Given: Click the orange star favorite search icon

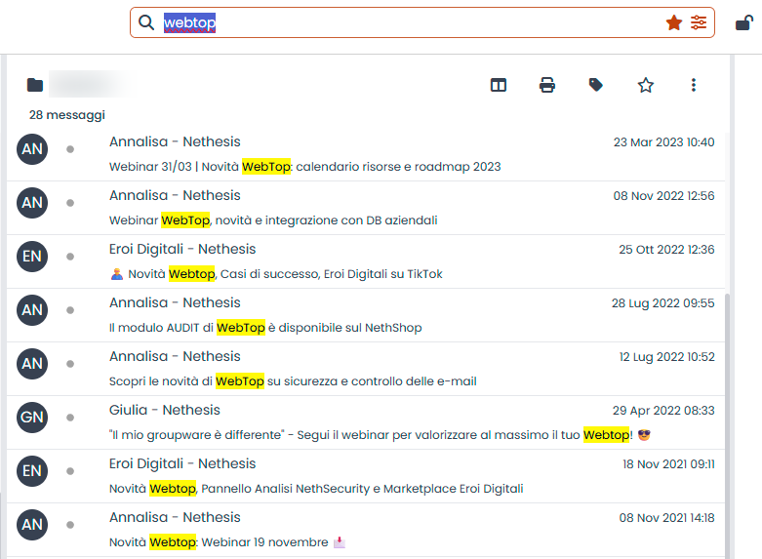Looking at the screenshot, I should (673, 22).
